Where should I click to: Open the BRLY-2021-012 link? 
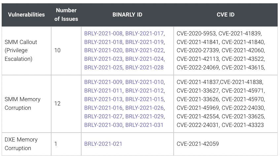[144, 91]
